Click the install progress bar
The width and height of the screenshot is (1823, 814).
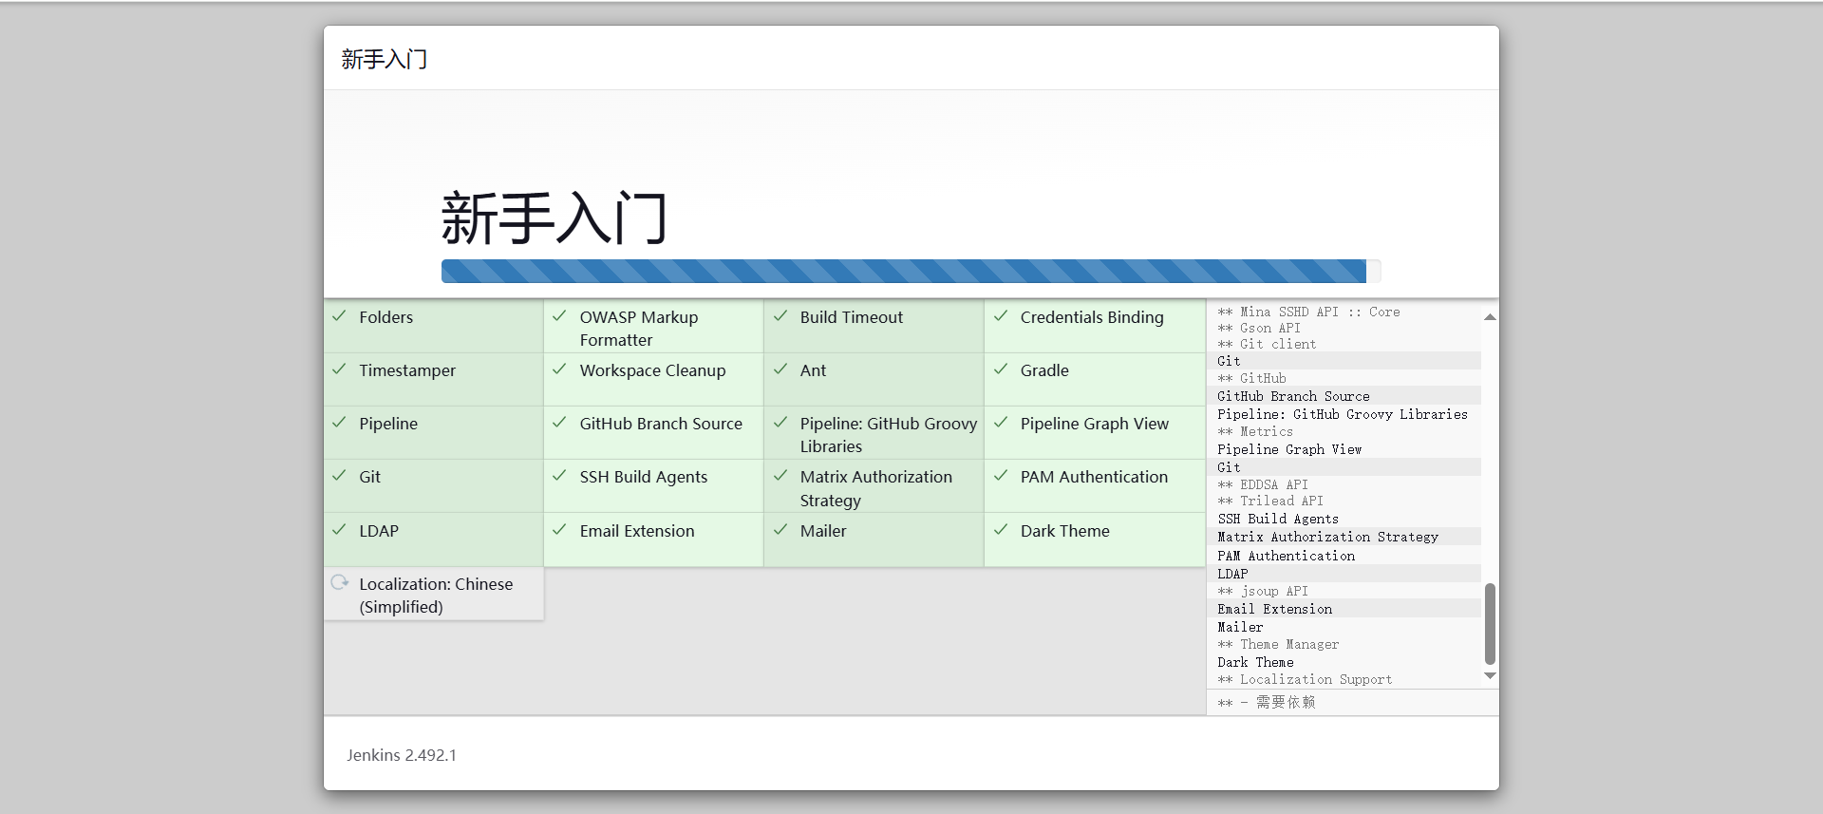(911, 271)
